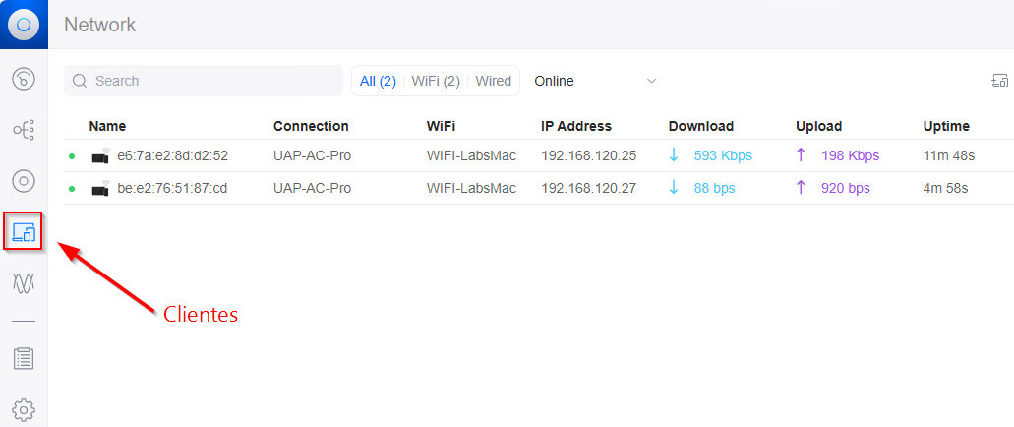Sort by the Uptime column header
Viewport: 1014px width, 427px height.
[945, 126]
